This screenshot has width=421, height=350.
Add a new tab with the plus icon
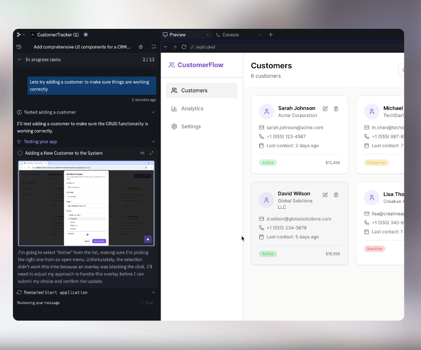[x=271, y=35]
